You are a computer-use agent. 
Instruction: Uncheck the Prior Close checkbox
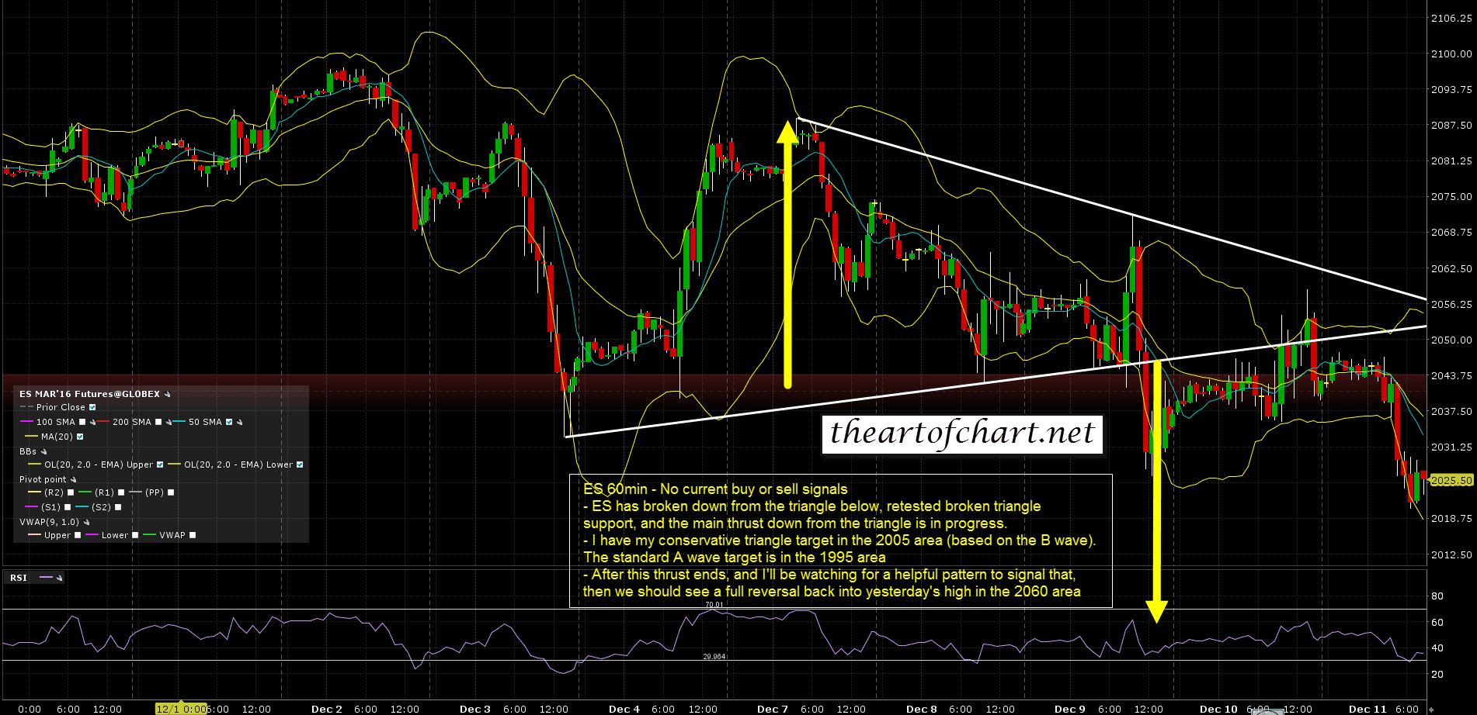point(92,408)
